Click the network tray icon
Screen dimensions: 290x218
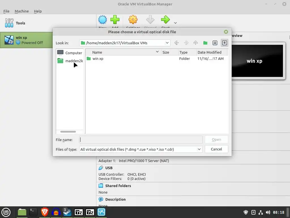(x=261, y=212)
